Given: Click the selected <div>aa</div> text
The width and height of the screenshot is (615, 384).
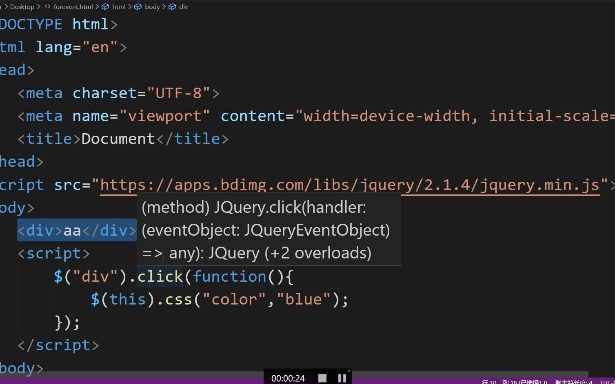Looking at the screenshot, I should pyautogui.click(x=77, y=230).
